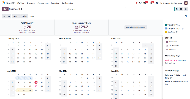Click April 23 sick time off
Screen dimensions: 190x99
[24, 90]
